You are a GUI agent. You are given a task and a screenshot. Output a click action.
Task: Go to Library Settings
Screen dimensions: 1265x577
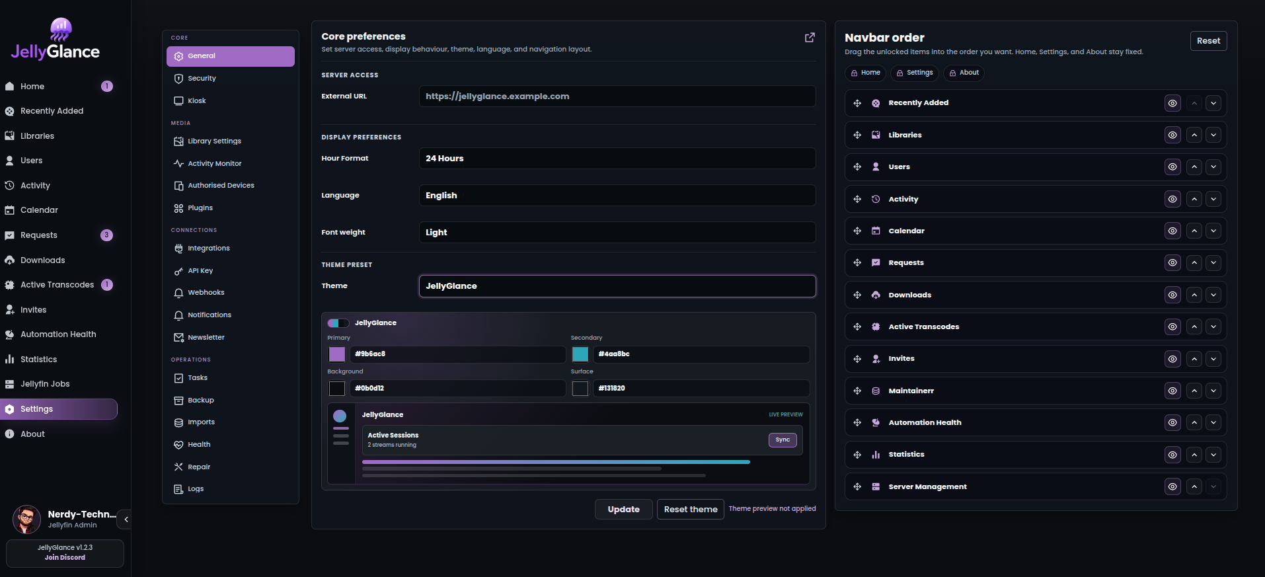point(231,141)
